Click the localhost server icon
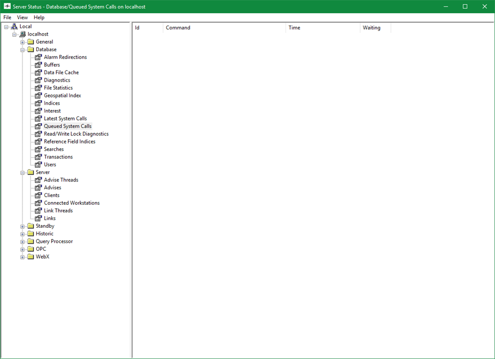The image size is (495, 359). point(22,34)
